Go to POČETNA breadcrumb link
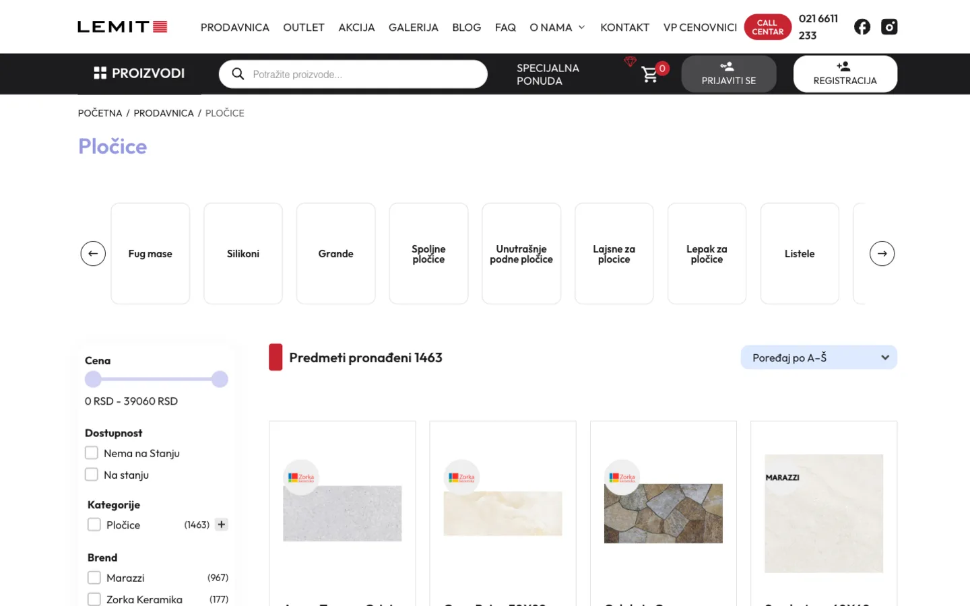The width and height of the screenshot is (970, 606). [x=100, y=113]
